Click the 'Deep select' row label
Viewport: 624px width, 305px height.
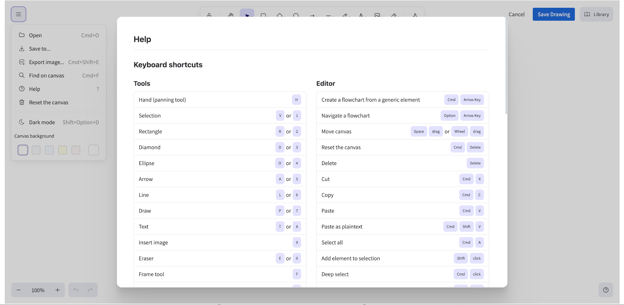pos(335,274)
